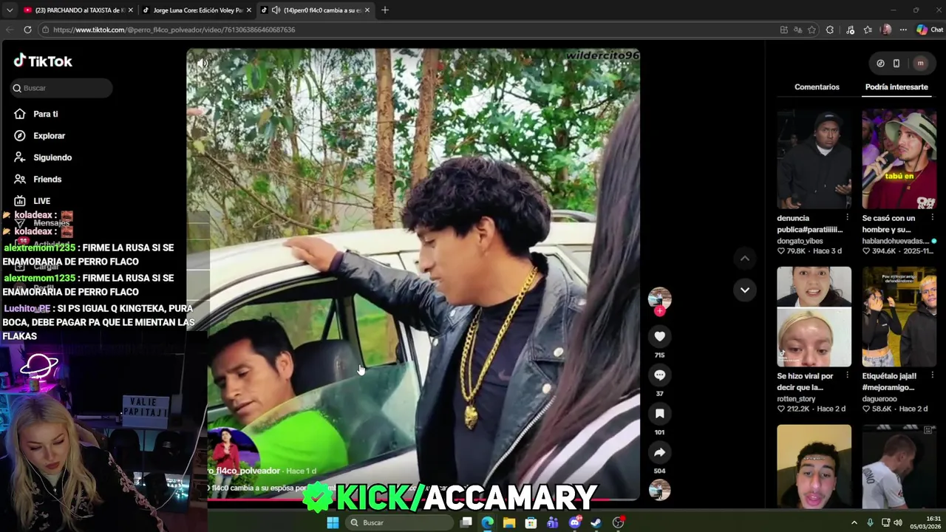Switch to Jorge Luna Core tab
The image size is (946, 532).
[197, 10]
